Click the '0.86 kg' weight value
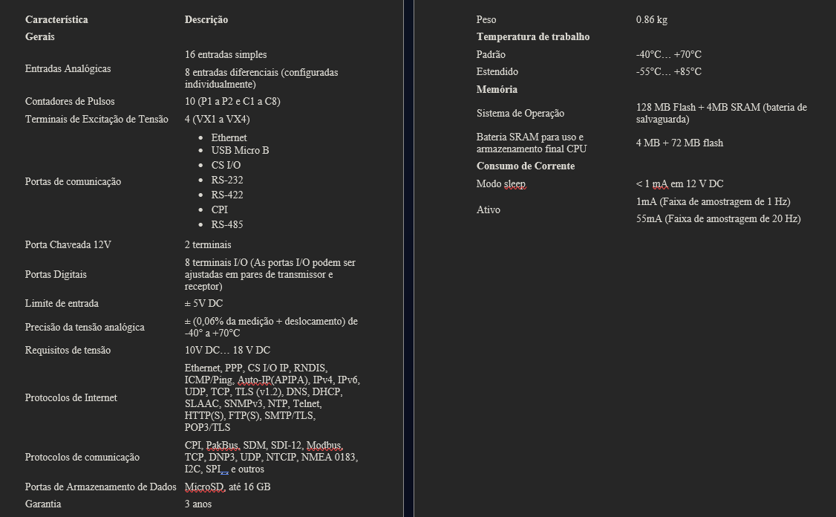Screen dimensions: 836x517 (x=652, y=20)
